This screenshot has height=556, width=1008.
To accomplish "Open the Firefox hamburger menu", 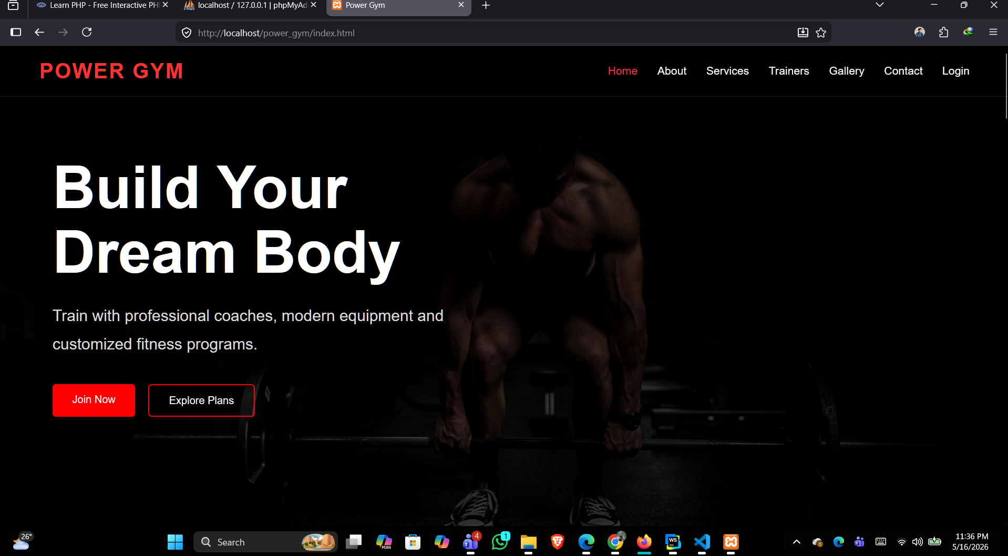I will point(993,32).
